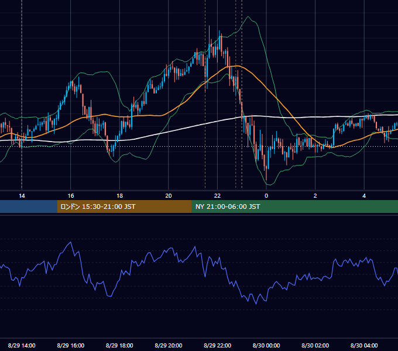Click the price chart's hour label 16
Image resolution: width=398 pixels, height=351 pixels.
tap(71, 196)
